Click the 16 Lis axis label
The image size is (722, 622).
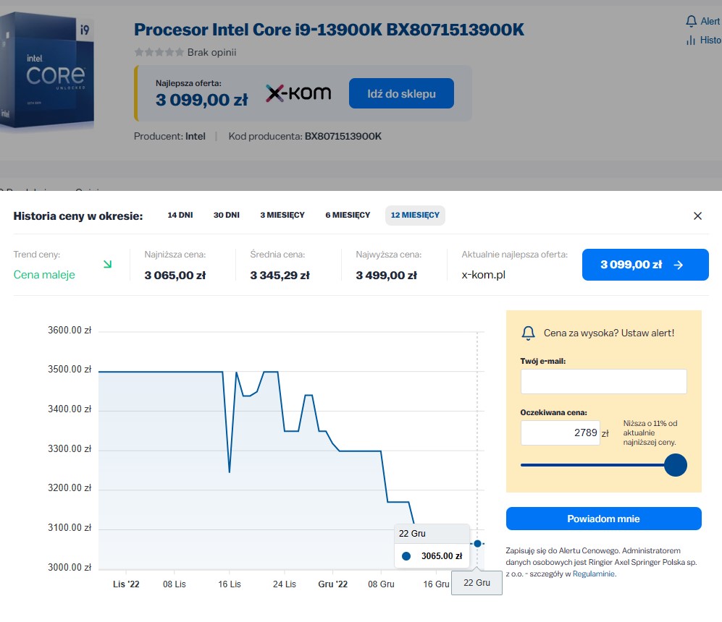tap(230, 584)
